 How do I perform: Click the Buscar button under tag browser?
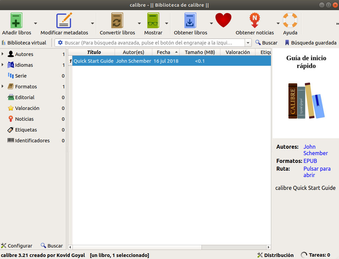(x=52, y=246)
